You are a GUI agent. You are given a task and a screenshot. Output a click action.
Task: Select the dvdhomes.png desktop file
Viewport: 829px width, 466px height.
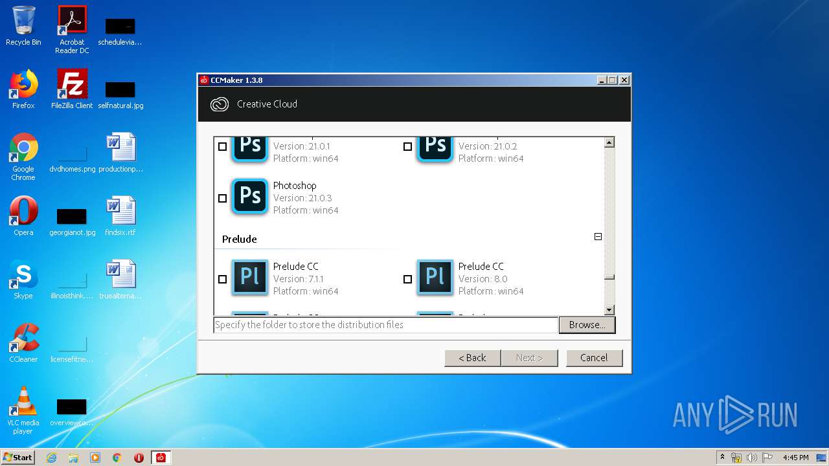pos(72,158)
